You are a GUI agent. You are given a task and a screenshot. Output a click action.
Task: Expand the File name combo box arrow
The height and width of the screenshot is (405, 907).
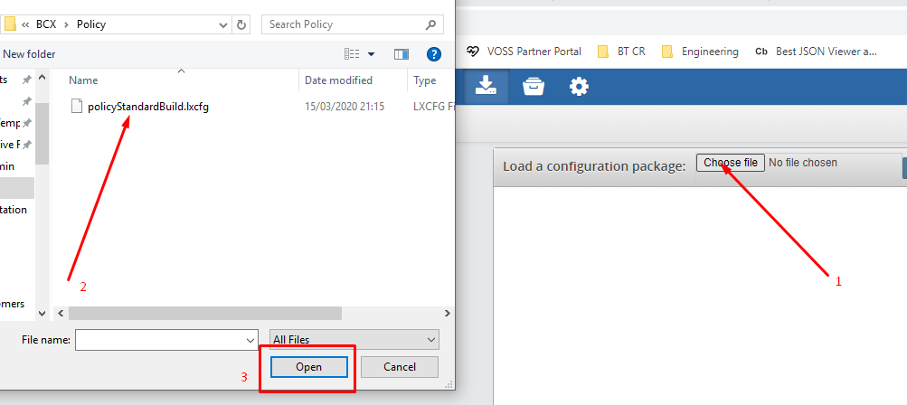(x=250, y=339)
